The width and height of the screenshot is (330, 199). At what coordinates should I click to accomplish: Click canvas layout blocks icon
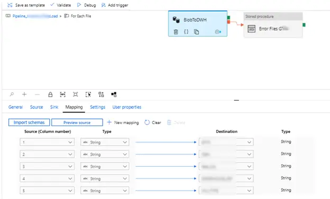[114, 94]
